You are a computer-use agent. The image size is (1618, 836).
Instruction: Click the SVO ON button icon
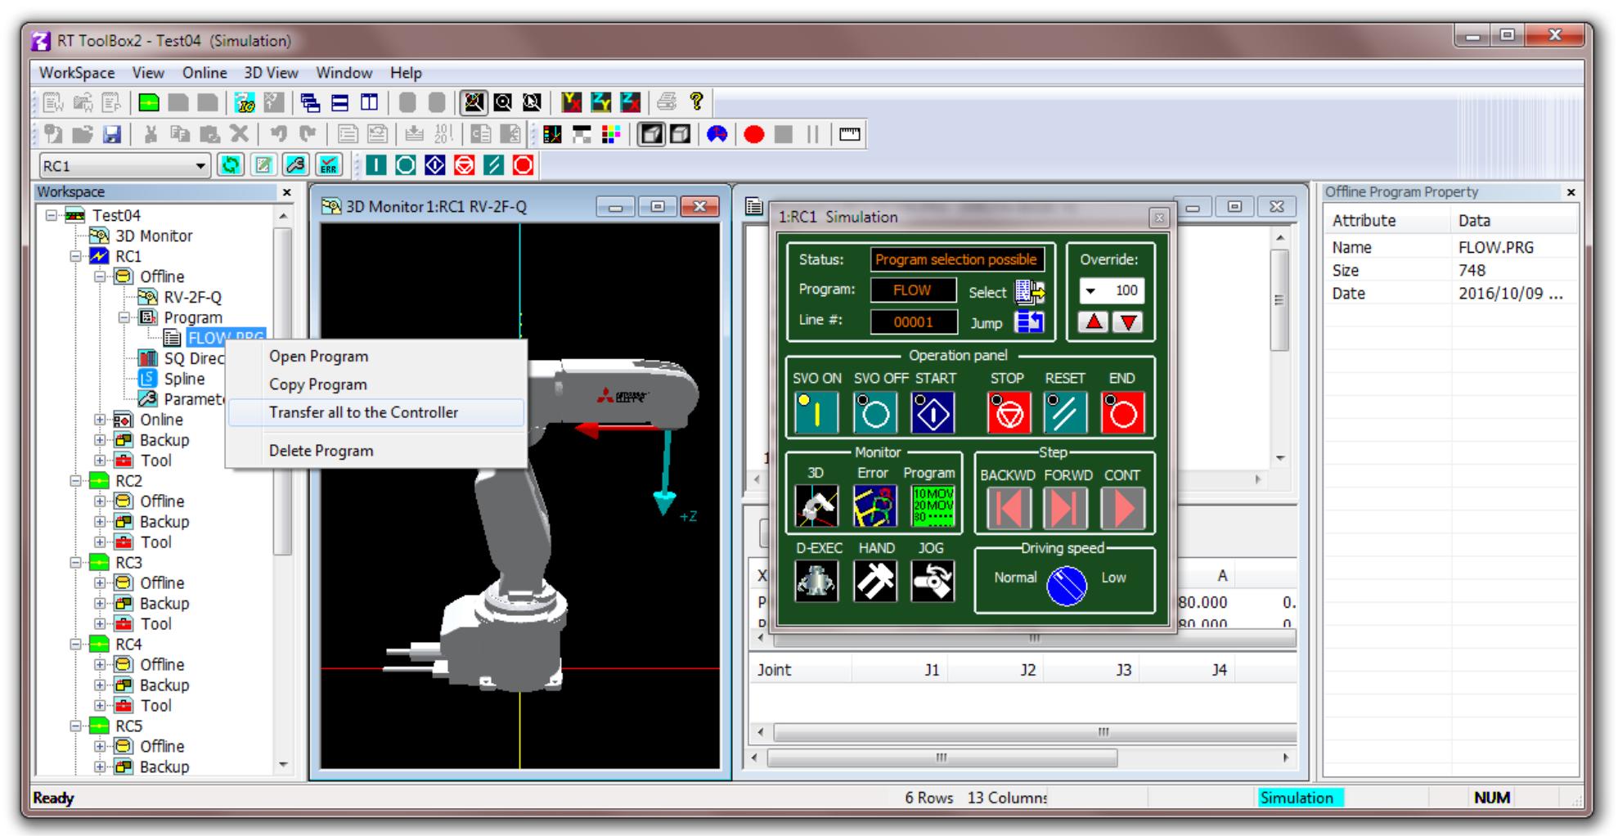click(x=816, y=412)
